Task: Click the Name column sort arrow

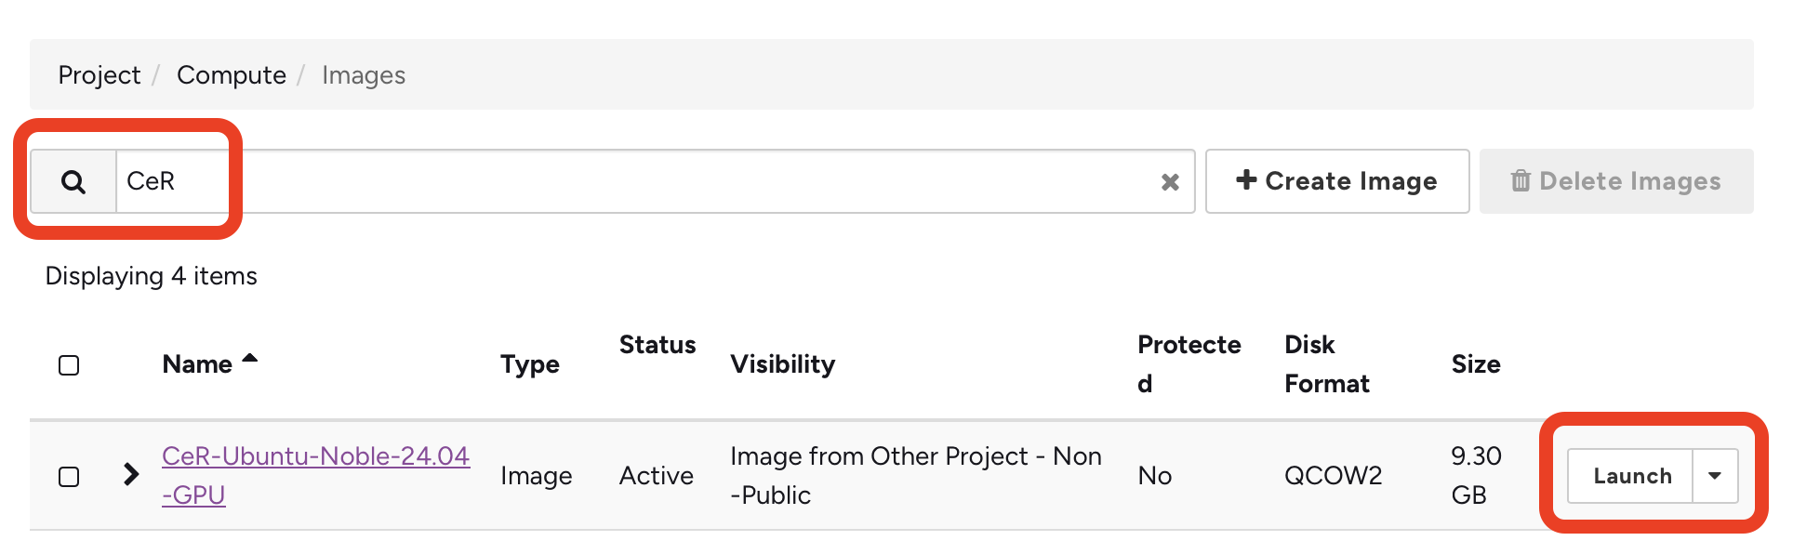Action: coord(249,359)
